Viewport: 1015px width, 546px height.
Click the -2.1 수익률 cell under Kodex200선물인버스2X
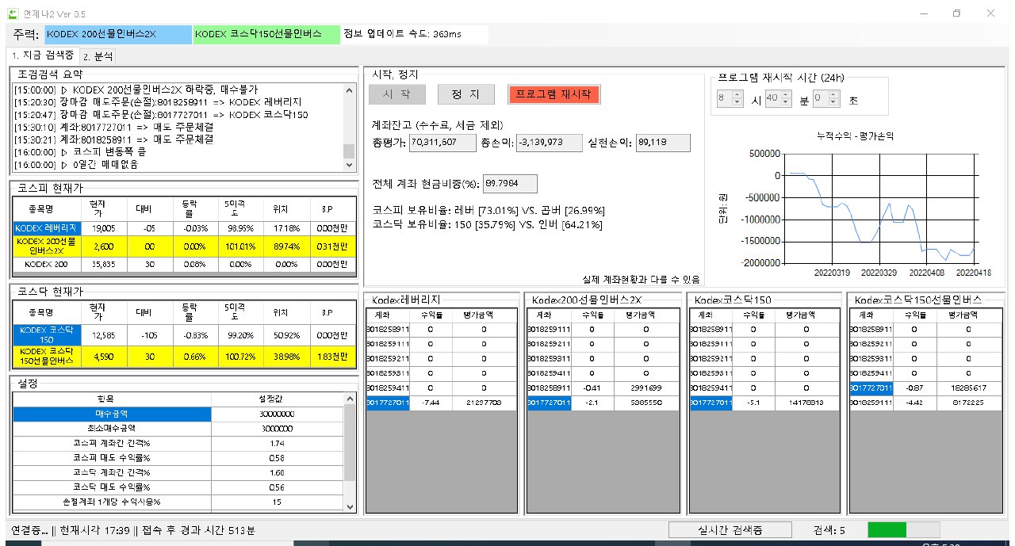(x=592, y=403)
